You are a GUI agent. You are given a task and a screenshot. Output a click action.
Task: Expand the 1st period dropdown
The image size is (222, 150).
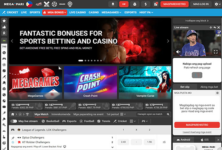pyautogui.click(x=116, y=114)
